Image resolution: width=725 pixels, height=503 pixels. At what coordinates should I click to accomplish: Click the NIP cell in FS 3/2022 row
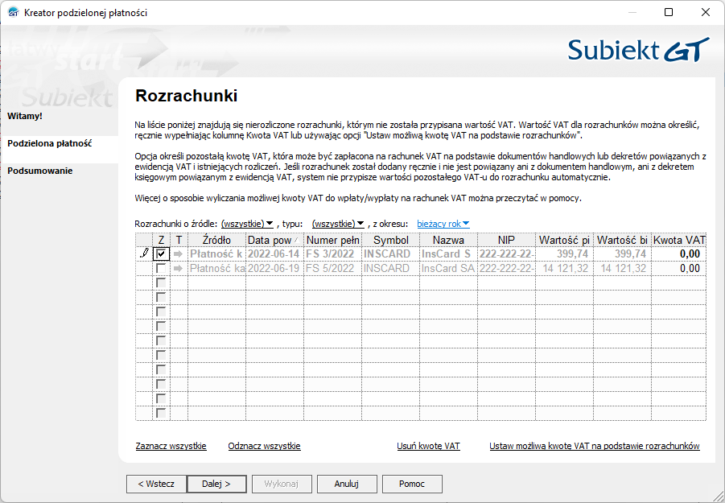click(506, 254)
